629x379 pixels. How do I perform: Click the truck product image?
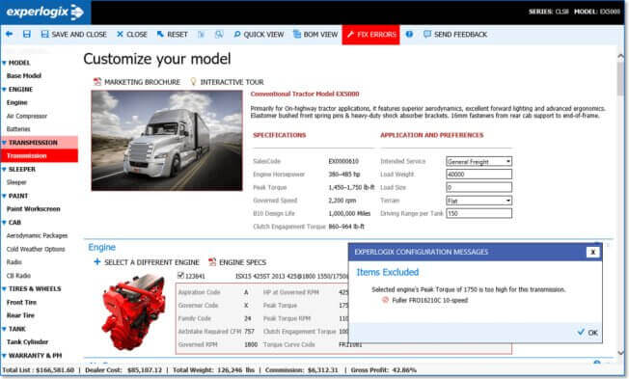point(167,141)
